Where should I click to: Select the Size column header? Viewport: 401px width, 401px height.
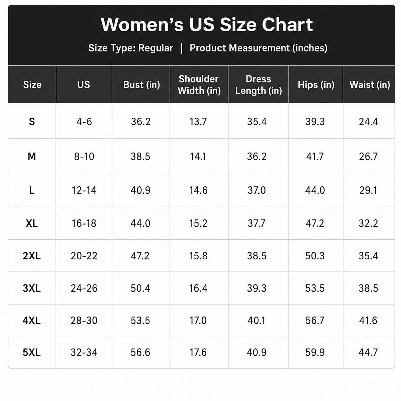click(x=32, y=84)
